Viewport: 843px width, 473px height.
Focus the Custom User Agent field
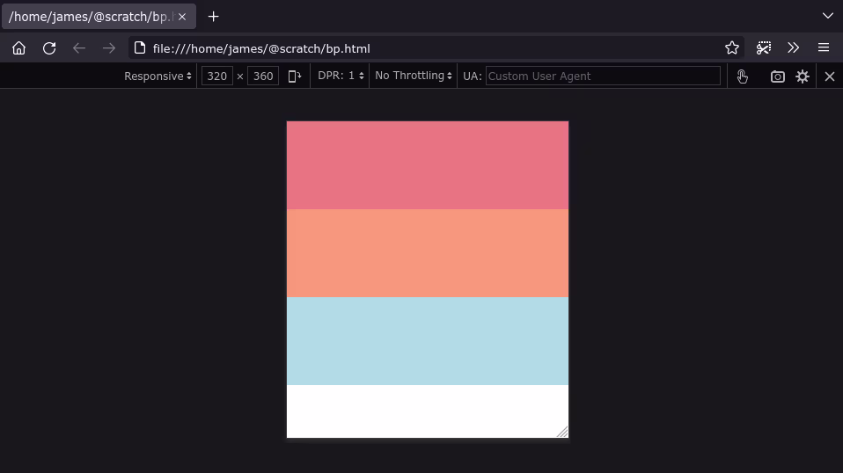[603, 76]
